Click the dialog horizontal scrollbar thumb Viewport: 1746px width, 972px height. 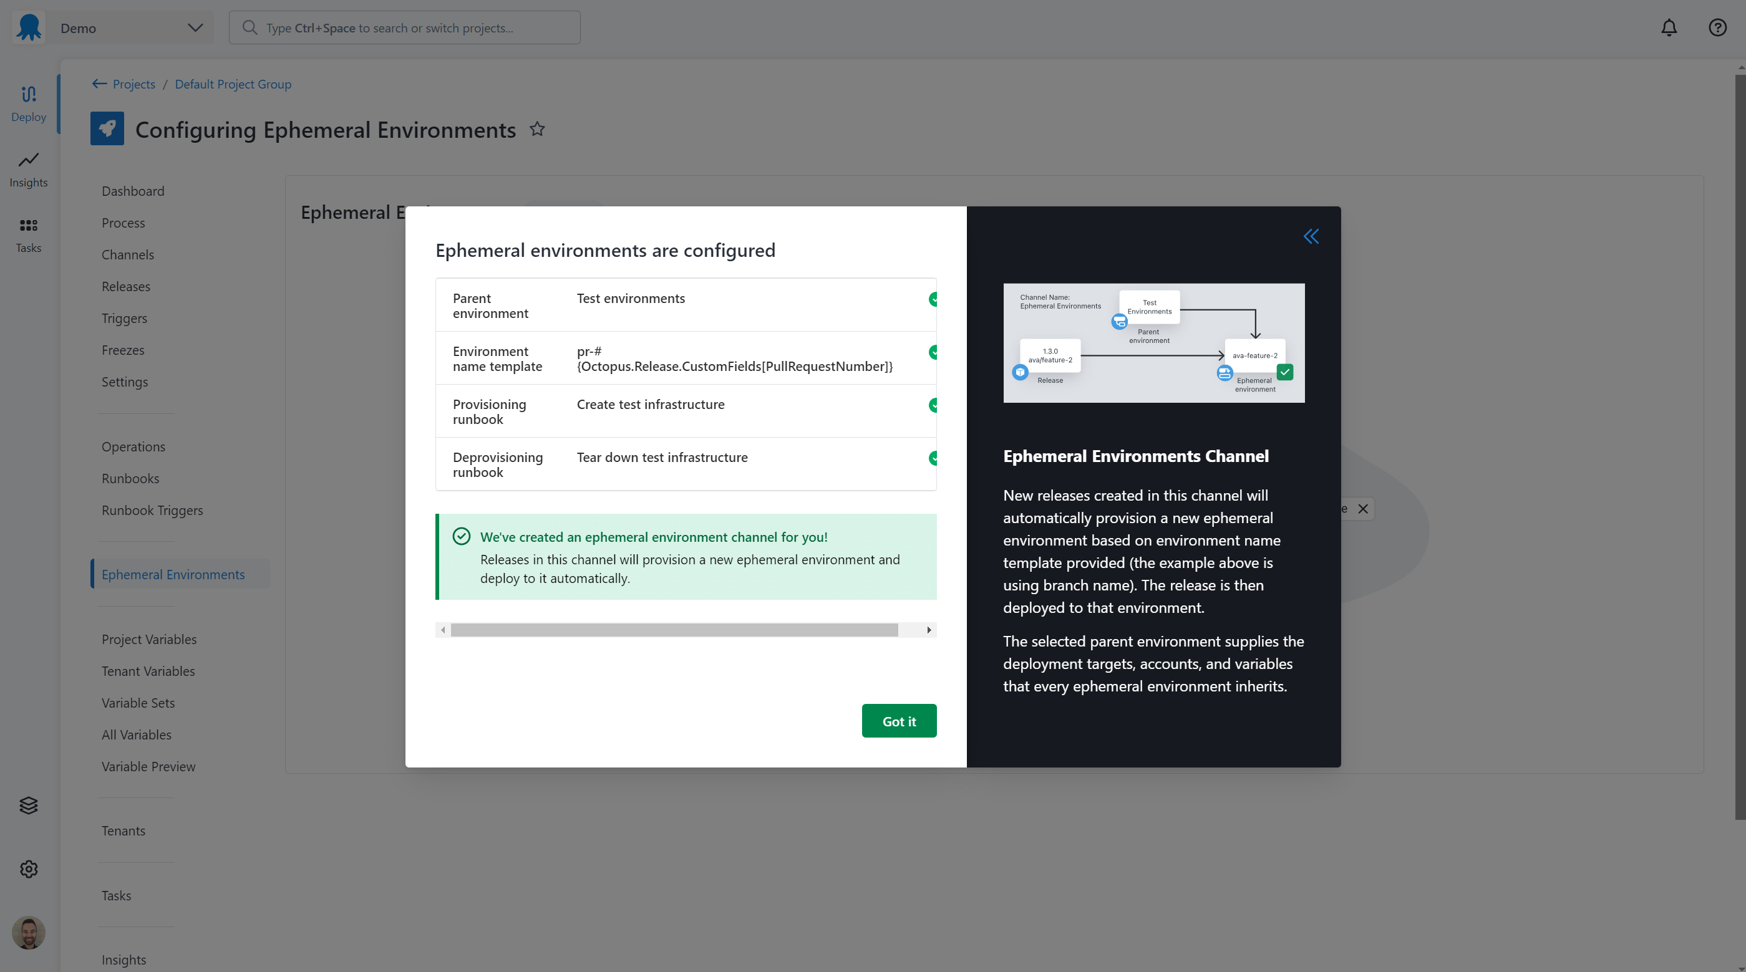click(674, 630)
